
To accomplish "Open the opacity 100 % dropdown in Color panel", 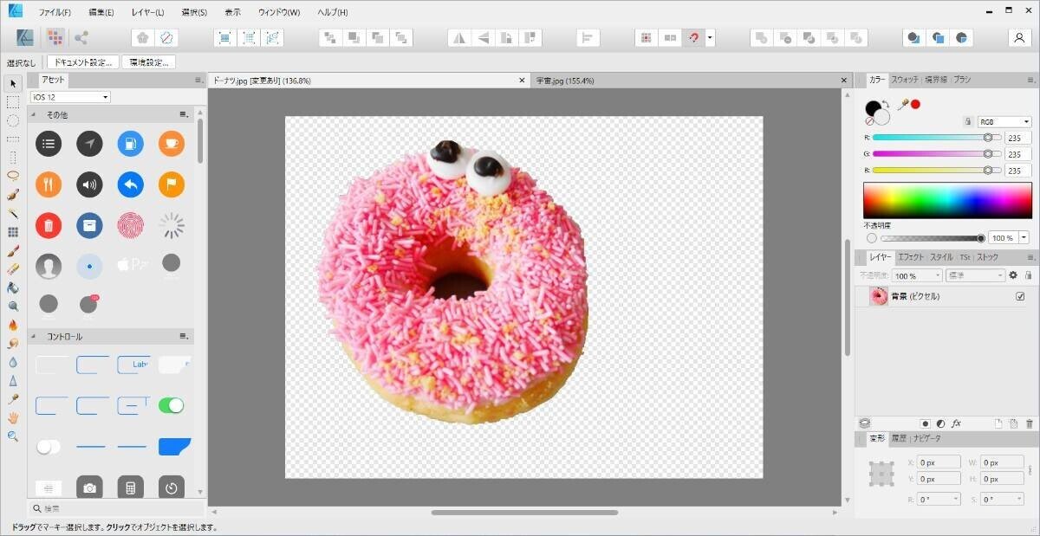I will coord(1024,237).
